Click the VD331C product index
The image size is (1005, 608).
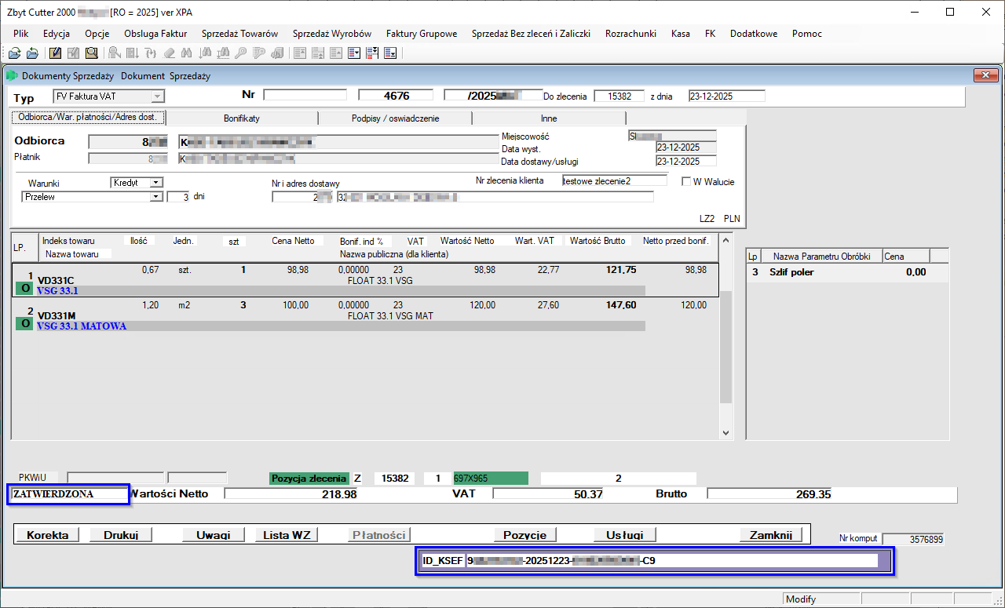tap(56, 280)
